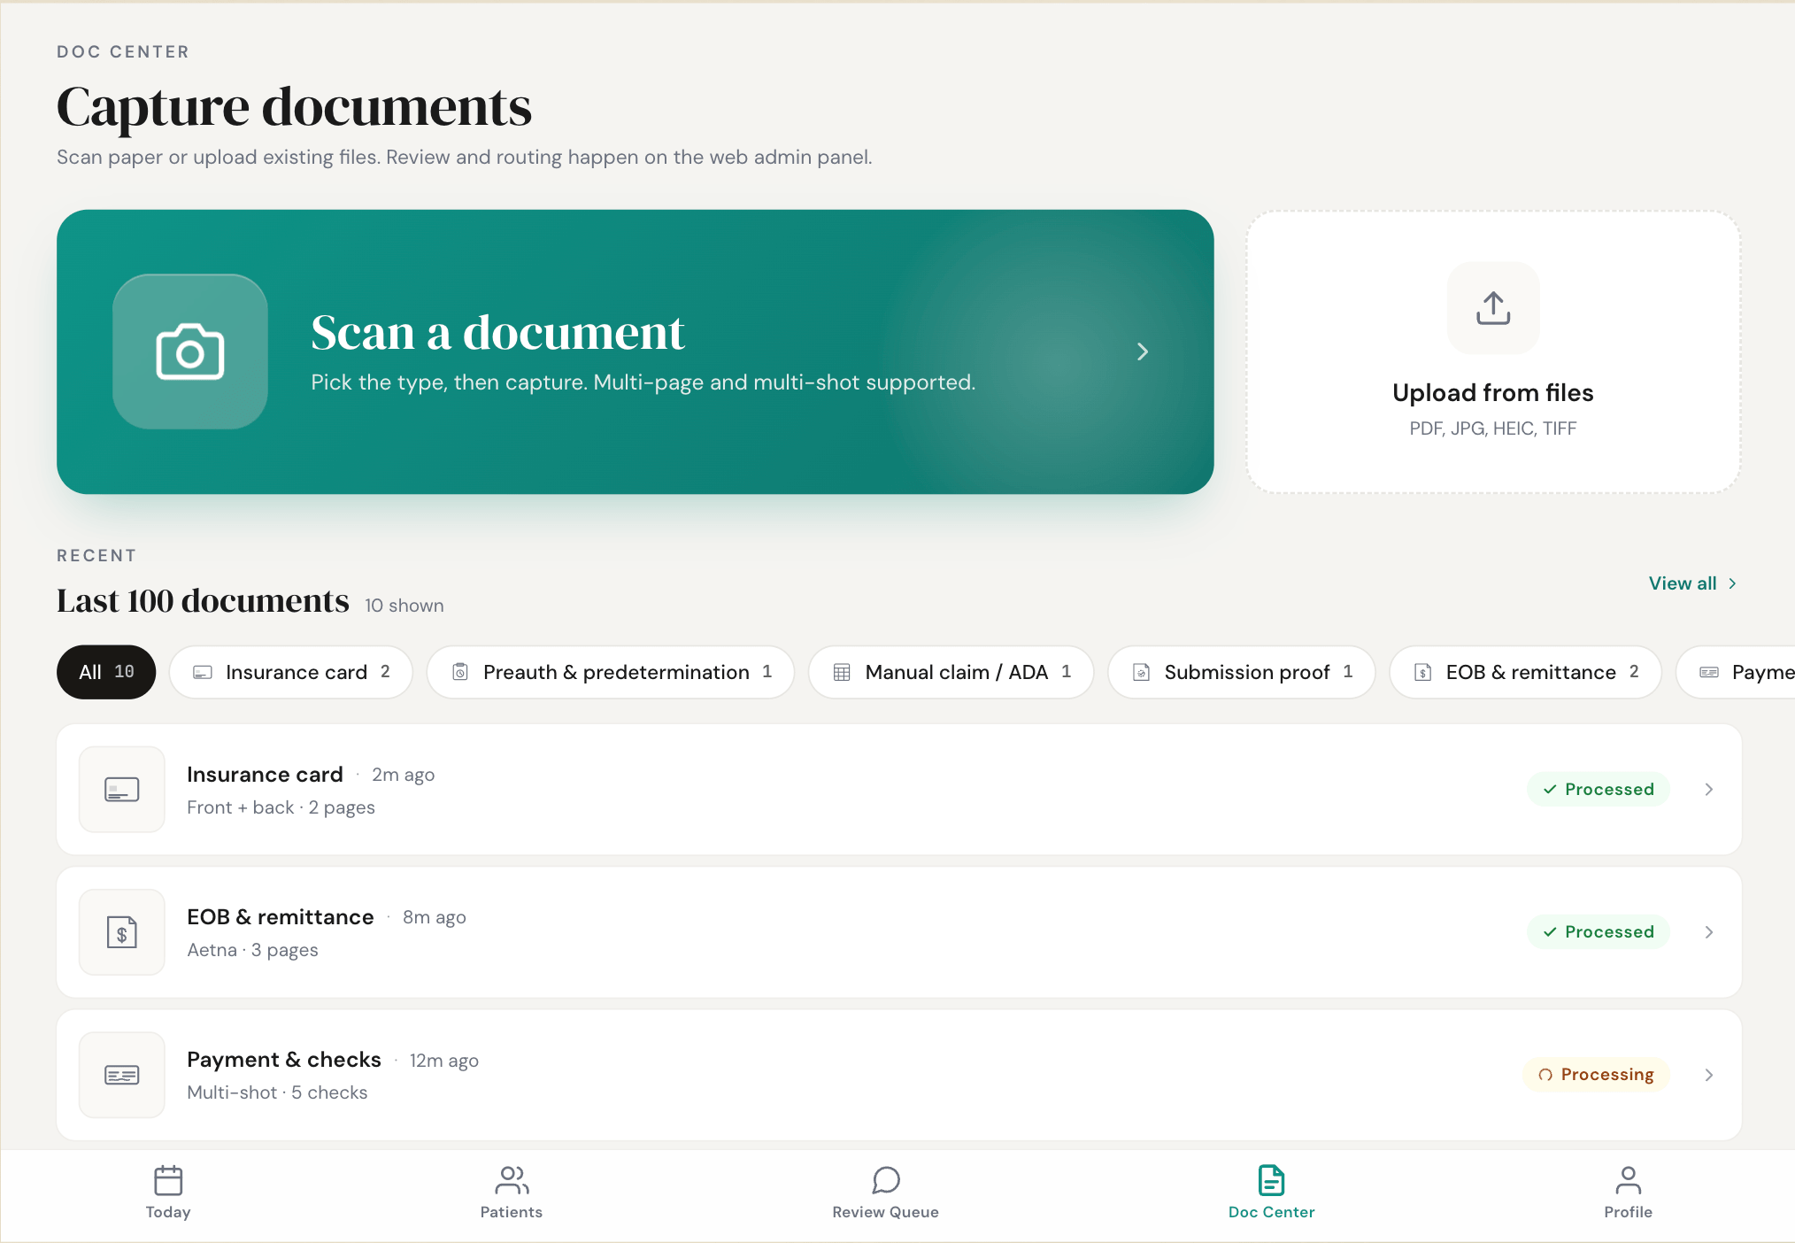Open the Patients tab label
This screenshot has width=1795, height=1243.
point(512,1212)
